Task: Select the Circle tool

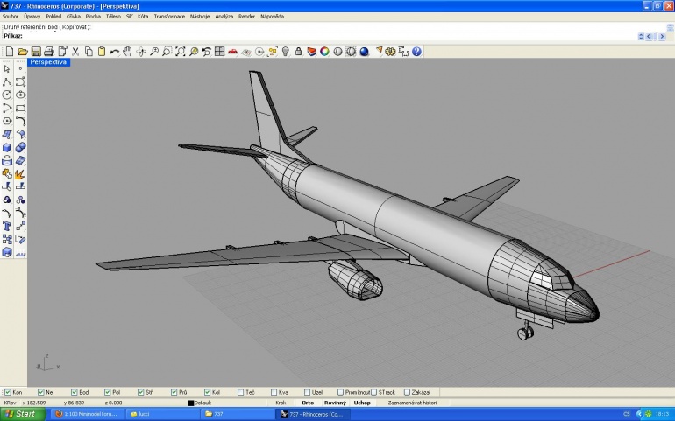Action: point(7,95)
